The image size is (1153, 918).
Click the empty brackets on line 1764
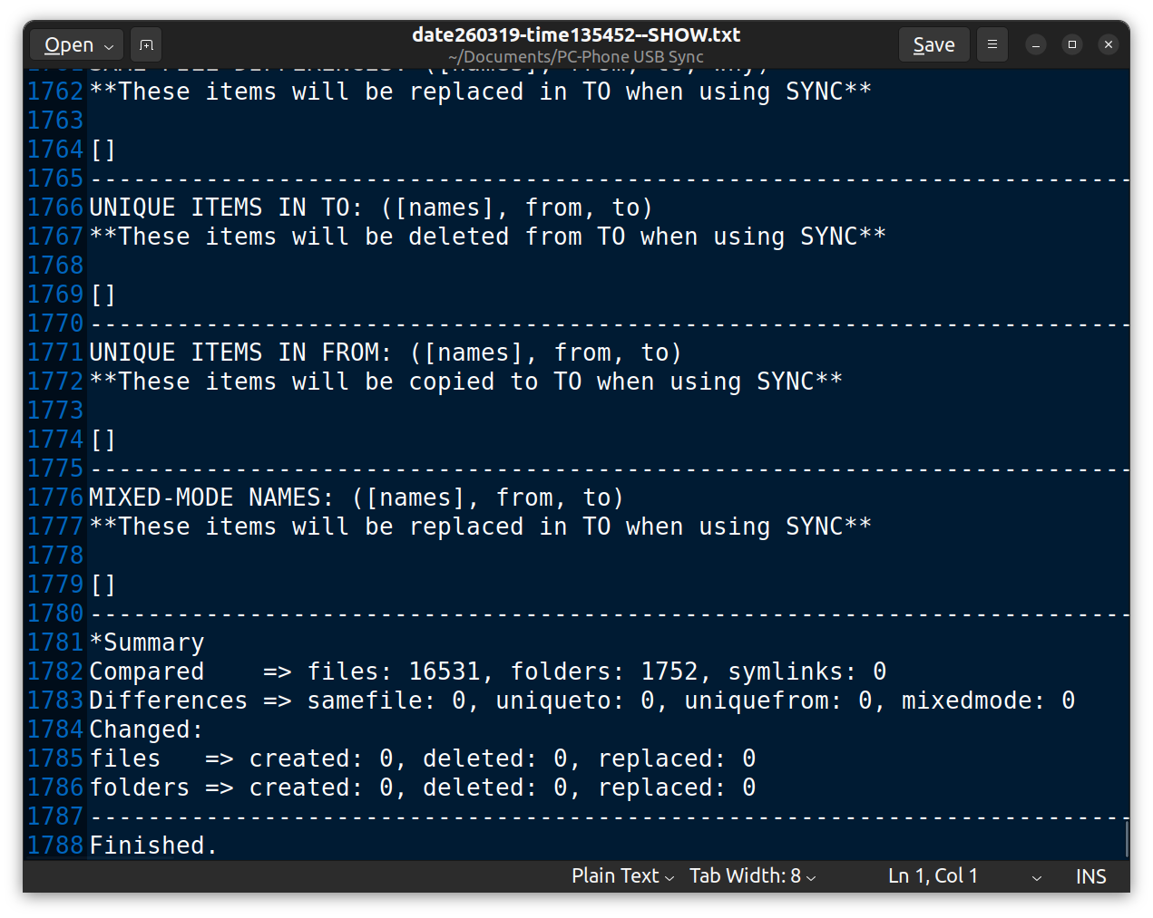click(103, 150)
